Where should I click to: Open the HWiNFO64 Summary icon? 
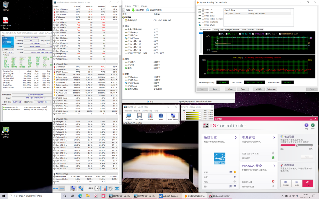coord(128,116)
